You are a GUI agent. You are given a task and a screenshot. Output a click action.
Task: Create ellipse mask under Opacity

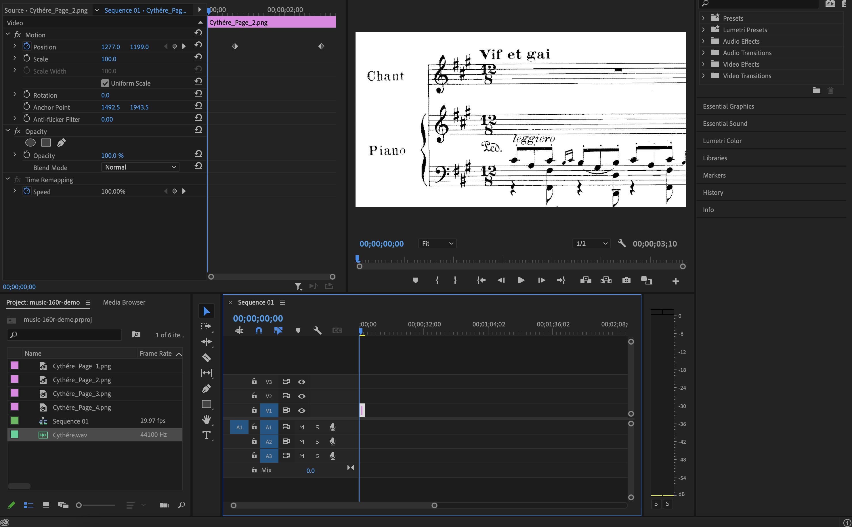click(x=30, y=143)
